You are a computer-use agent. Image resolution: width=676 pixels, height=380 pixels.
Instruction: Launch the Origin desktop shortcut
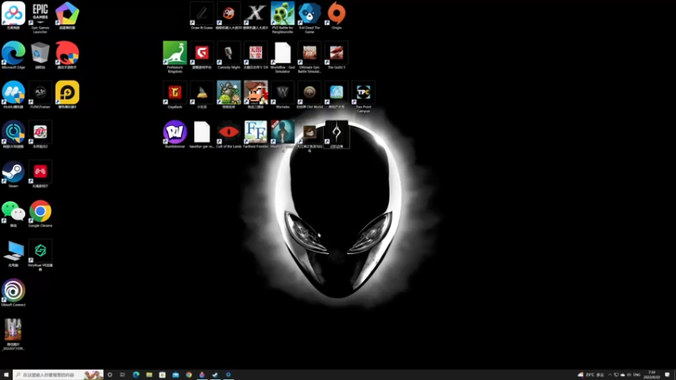click(336, 15)
